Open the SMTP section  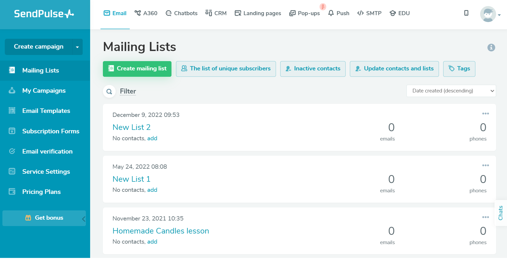click(x=370, y=13)
